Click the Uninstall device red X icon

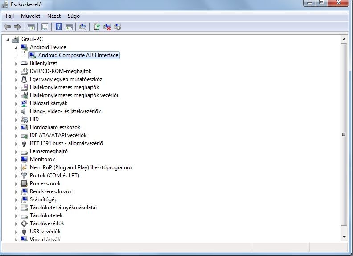107,27
